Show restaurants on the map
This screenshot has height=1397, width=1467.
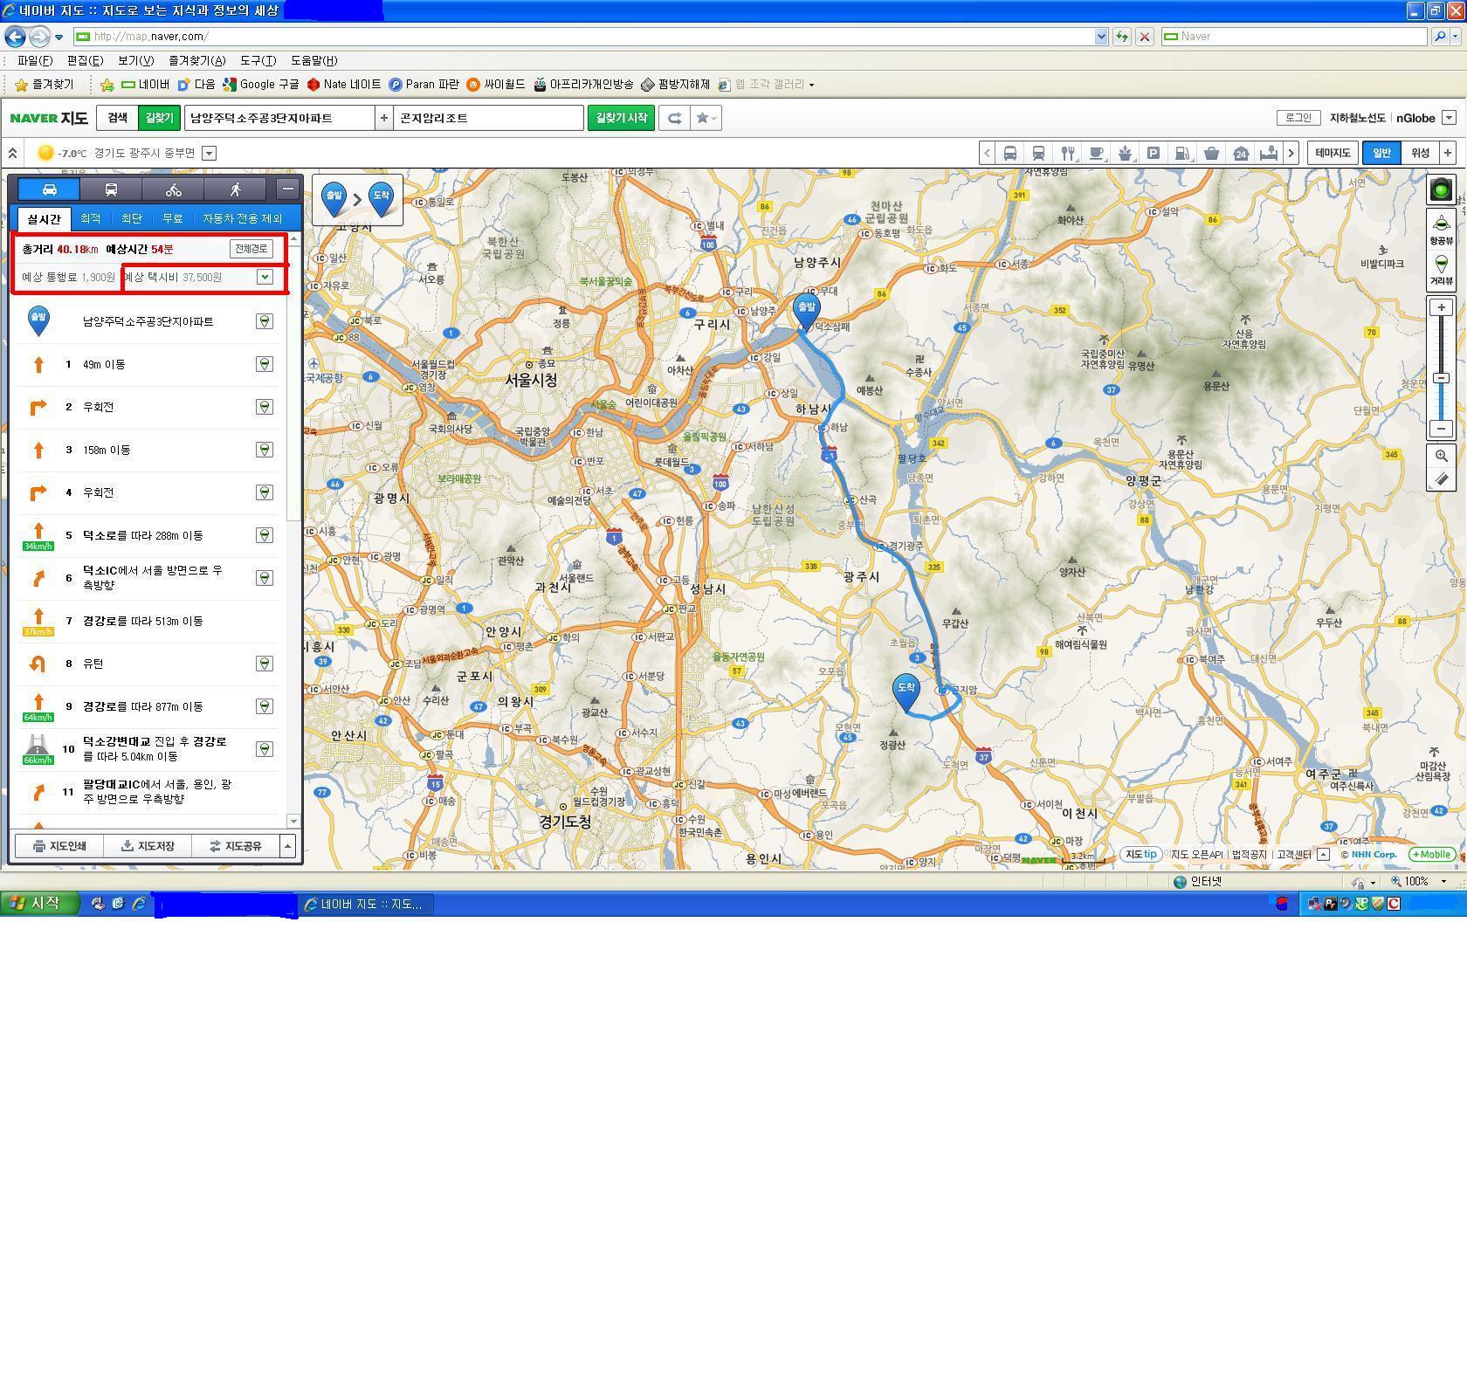pyautogui.click(x=1067, y=153)
